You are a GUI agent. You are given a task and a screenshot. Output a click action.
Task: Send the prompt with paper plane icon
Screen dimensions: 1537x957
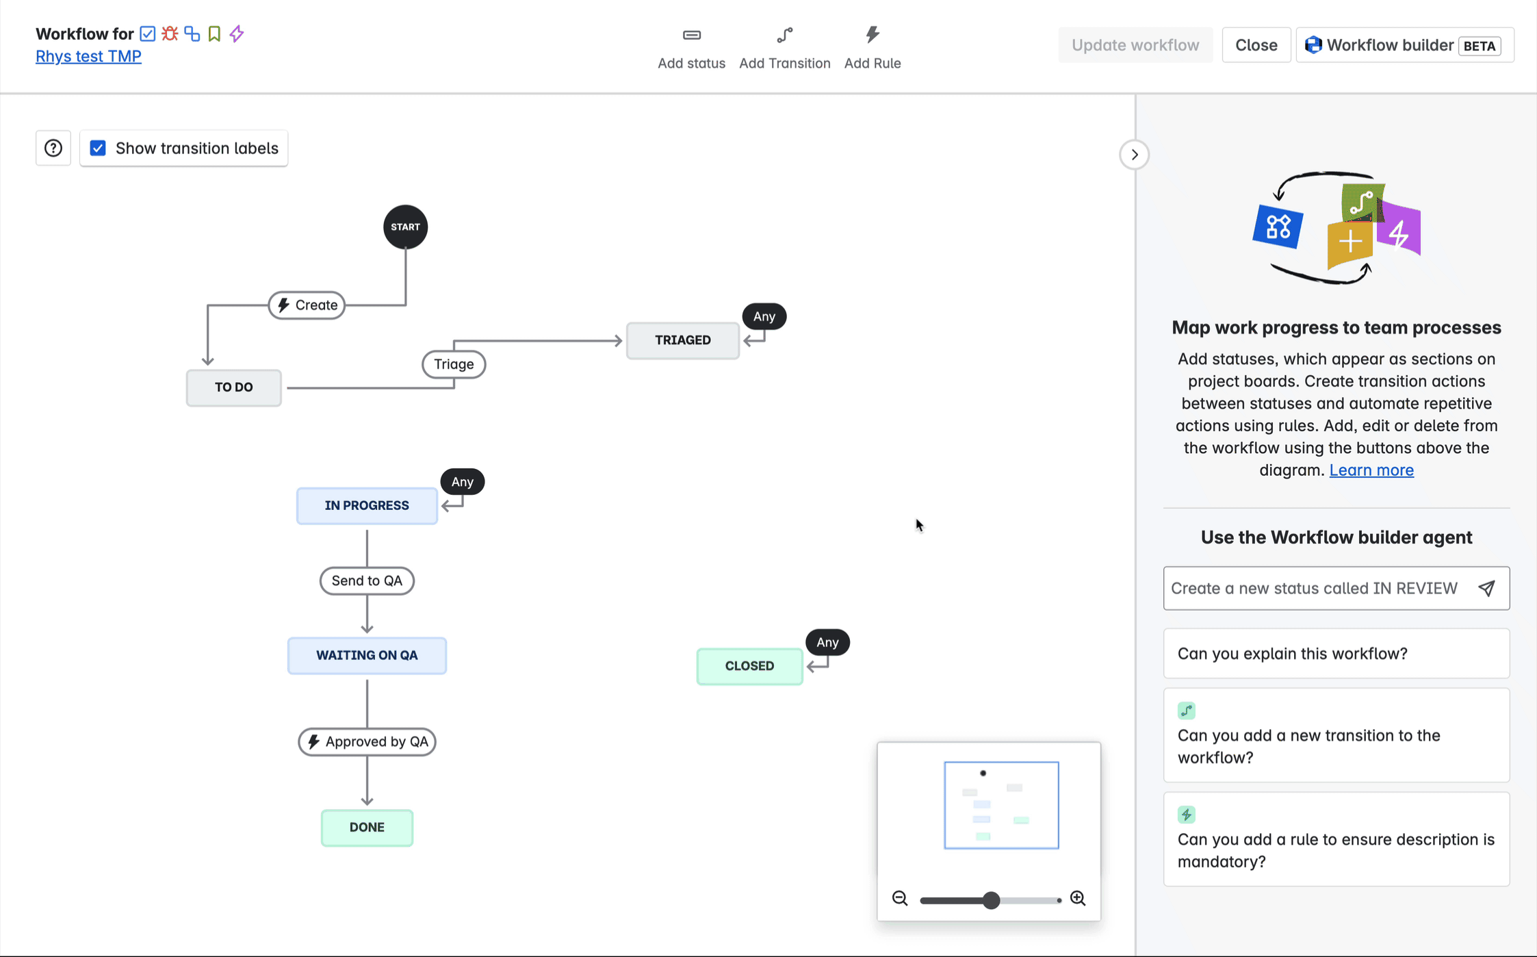click(1486, 588)
